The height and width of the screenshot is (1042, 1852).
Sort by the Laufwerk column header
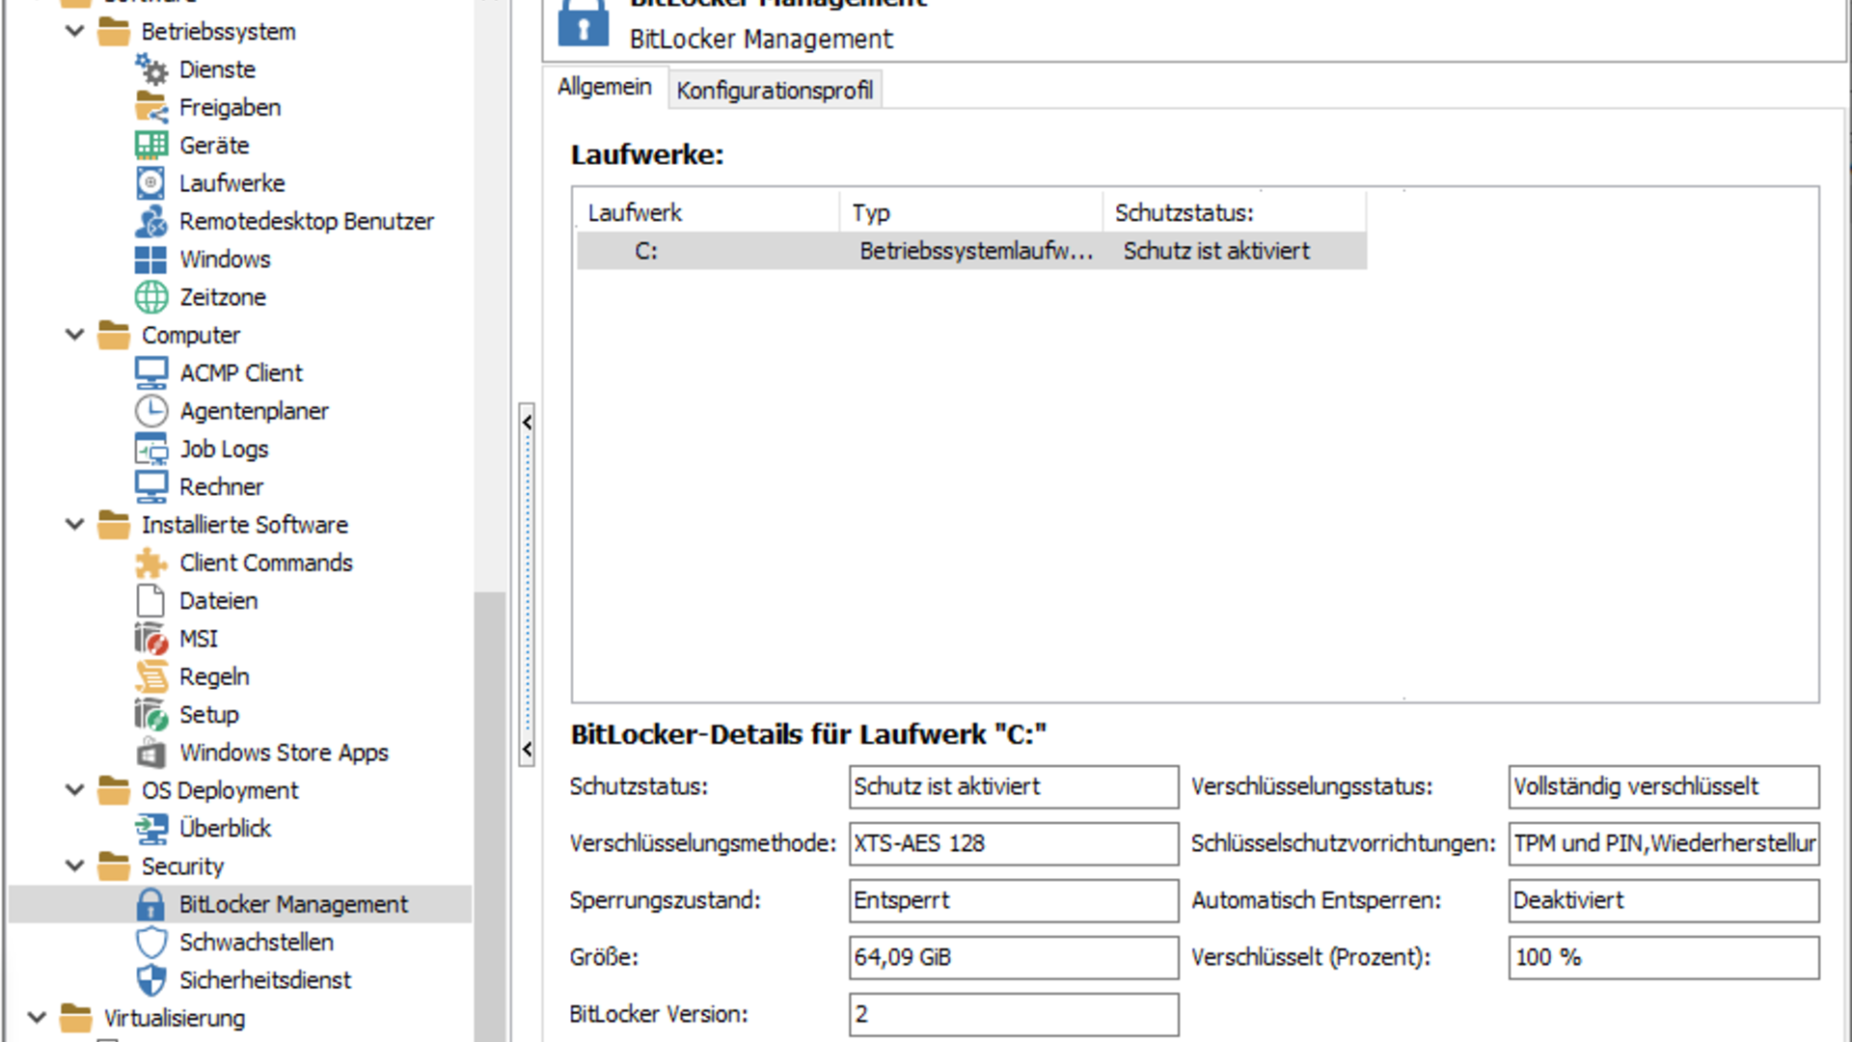click(x=708, y=212)
